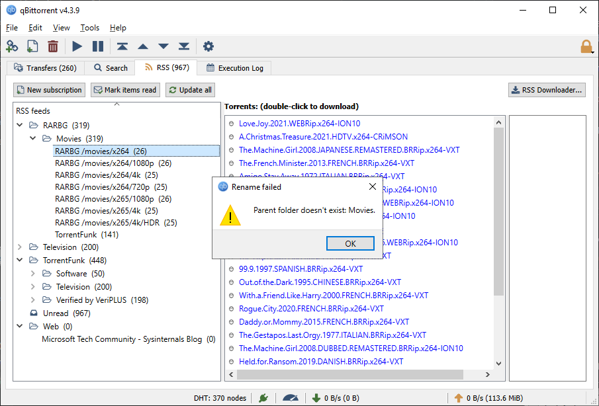Collapse the Movies (319) folder node
Viewport: 599px width, 406px height.
(33, 138)
